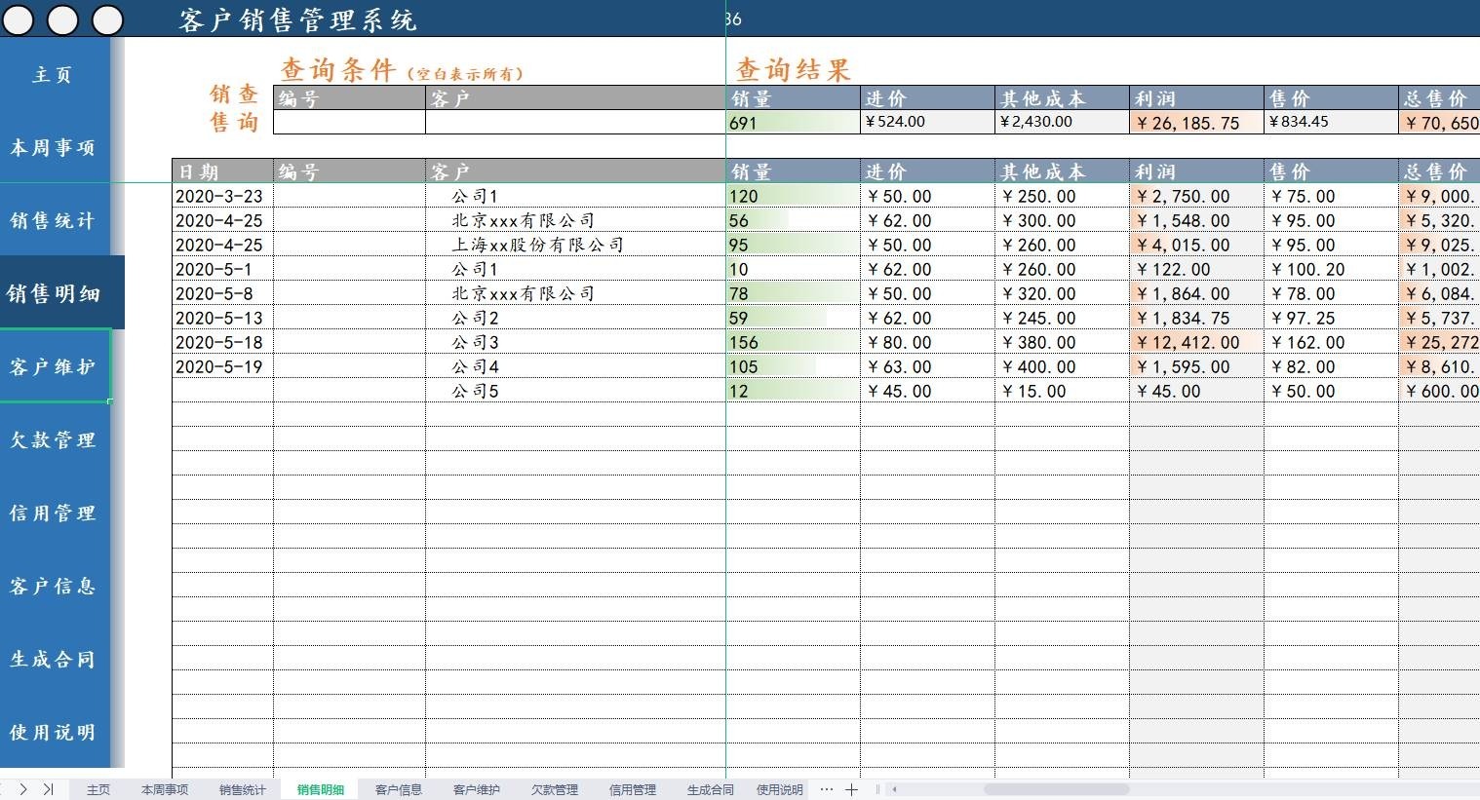Select customer cell 公司2
Screen dimensions: 1480x800
[575, 318]
